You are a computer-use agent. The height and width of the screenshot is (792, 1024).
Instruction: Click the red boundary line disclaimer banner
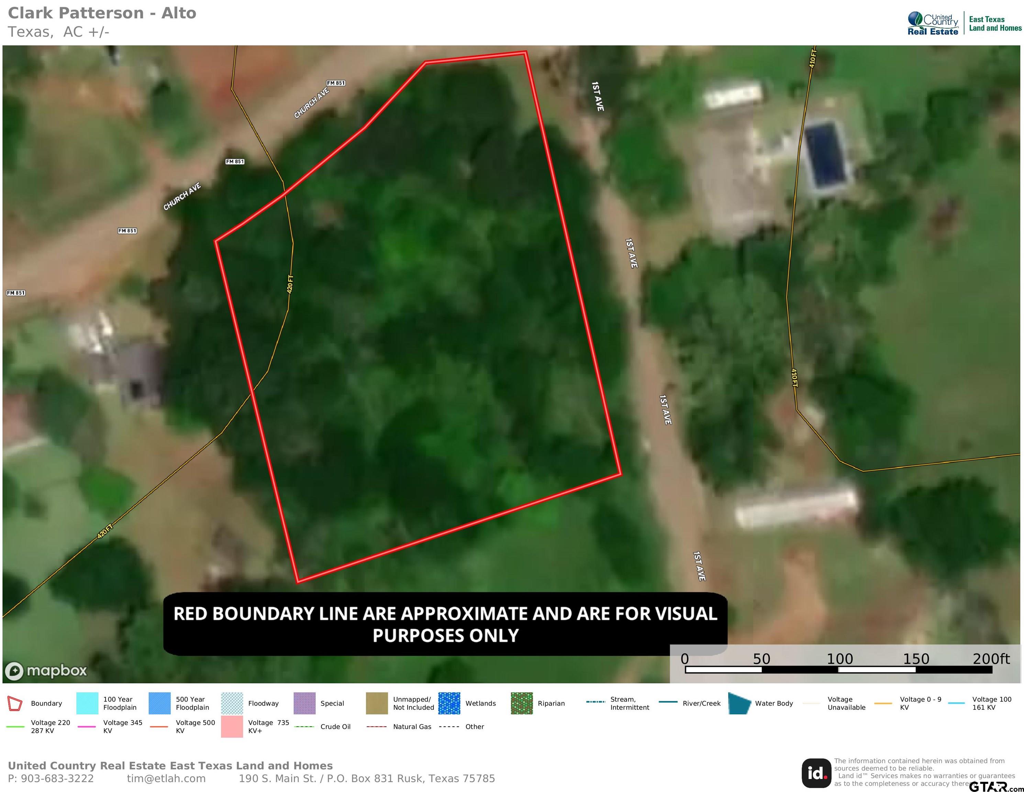(445, 624)
